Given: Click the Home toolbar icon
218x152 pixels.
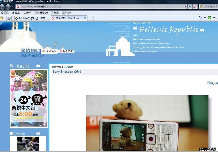Looking at the screenshot, I should click(x=201, y=18).
